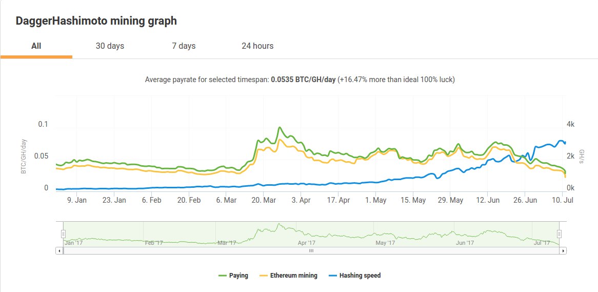Click the 10. Jul x-axis label
The image size is (598, 292).
click(563, 200)
